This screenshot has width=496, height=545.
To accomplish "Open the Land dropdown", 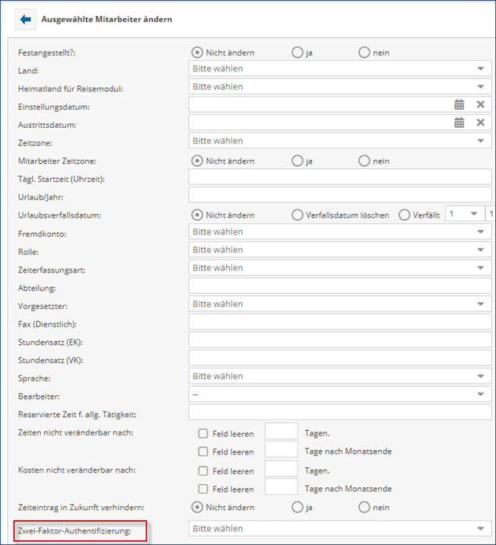I will (x=340, y=69).
